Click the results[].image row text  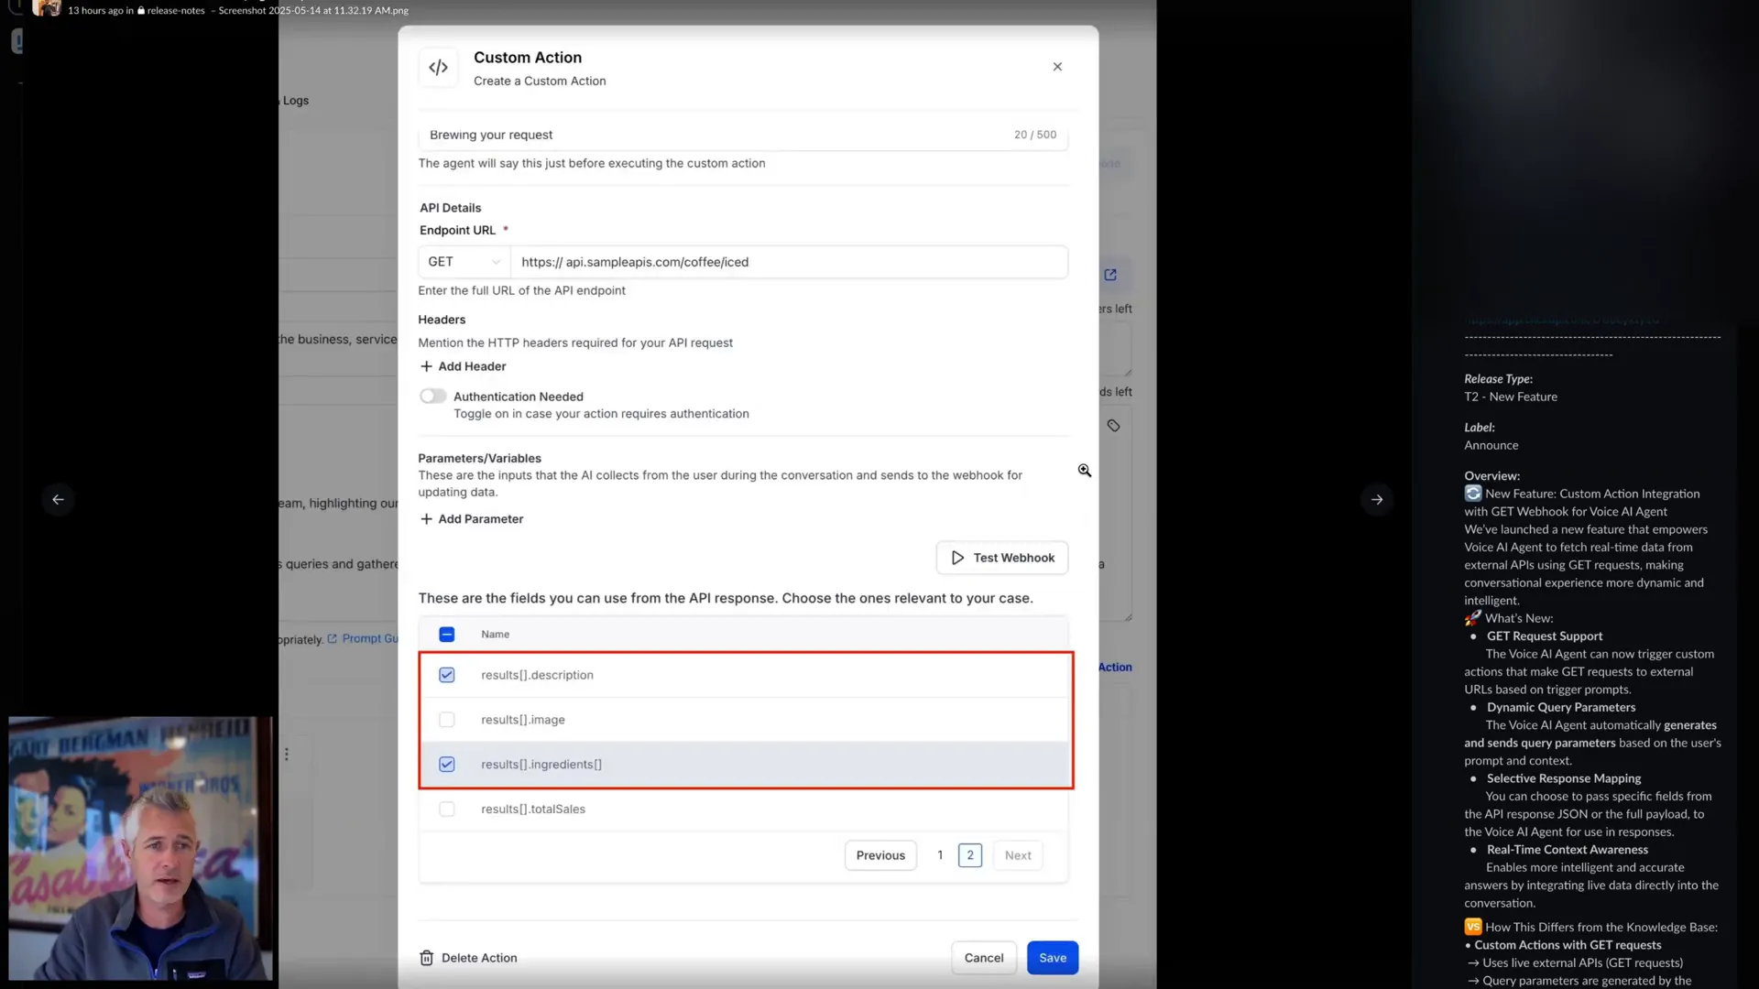coord(523,720)
